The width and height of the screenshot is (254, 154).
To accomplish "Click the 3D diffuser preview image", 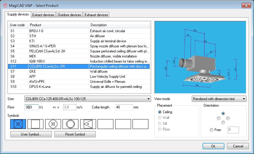I will 200,57.
